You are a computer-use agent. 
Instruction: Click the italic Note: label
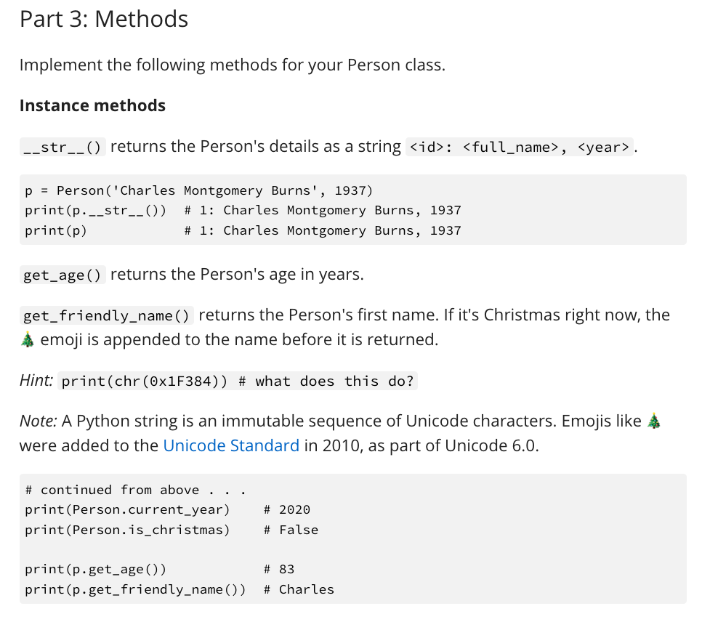39,421
